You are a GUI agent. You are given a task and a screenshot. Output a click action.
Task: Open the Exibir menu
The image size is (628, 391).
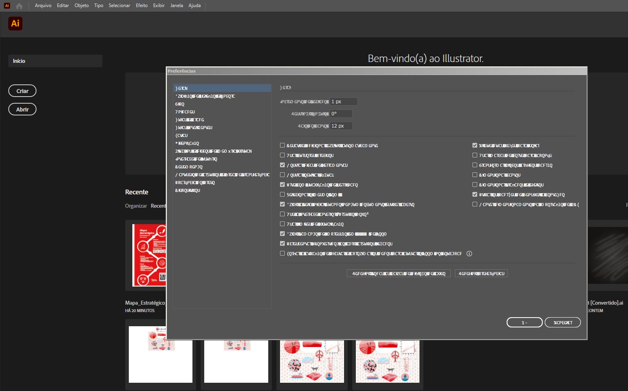(x=159, y=5)
